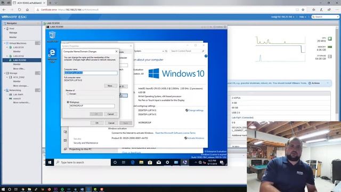The width and height of the screenshot is (341, 192).
Task: Click Search Control Panel field
Action: pos(187,51)
